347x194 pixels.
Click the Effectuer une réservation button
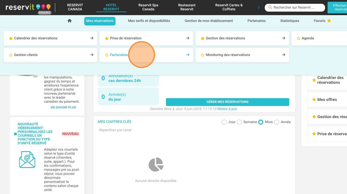(337, 8)
